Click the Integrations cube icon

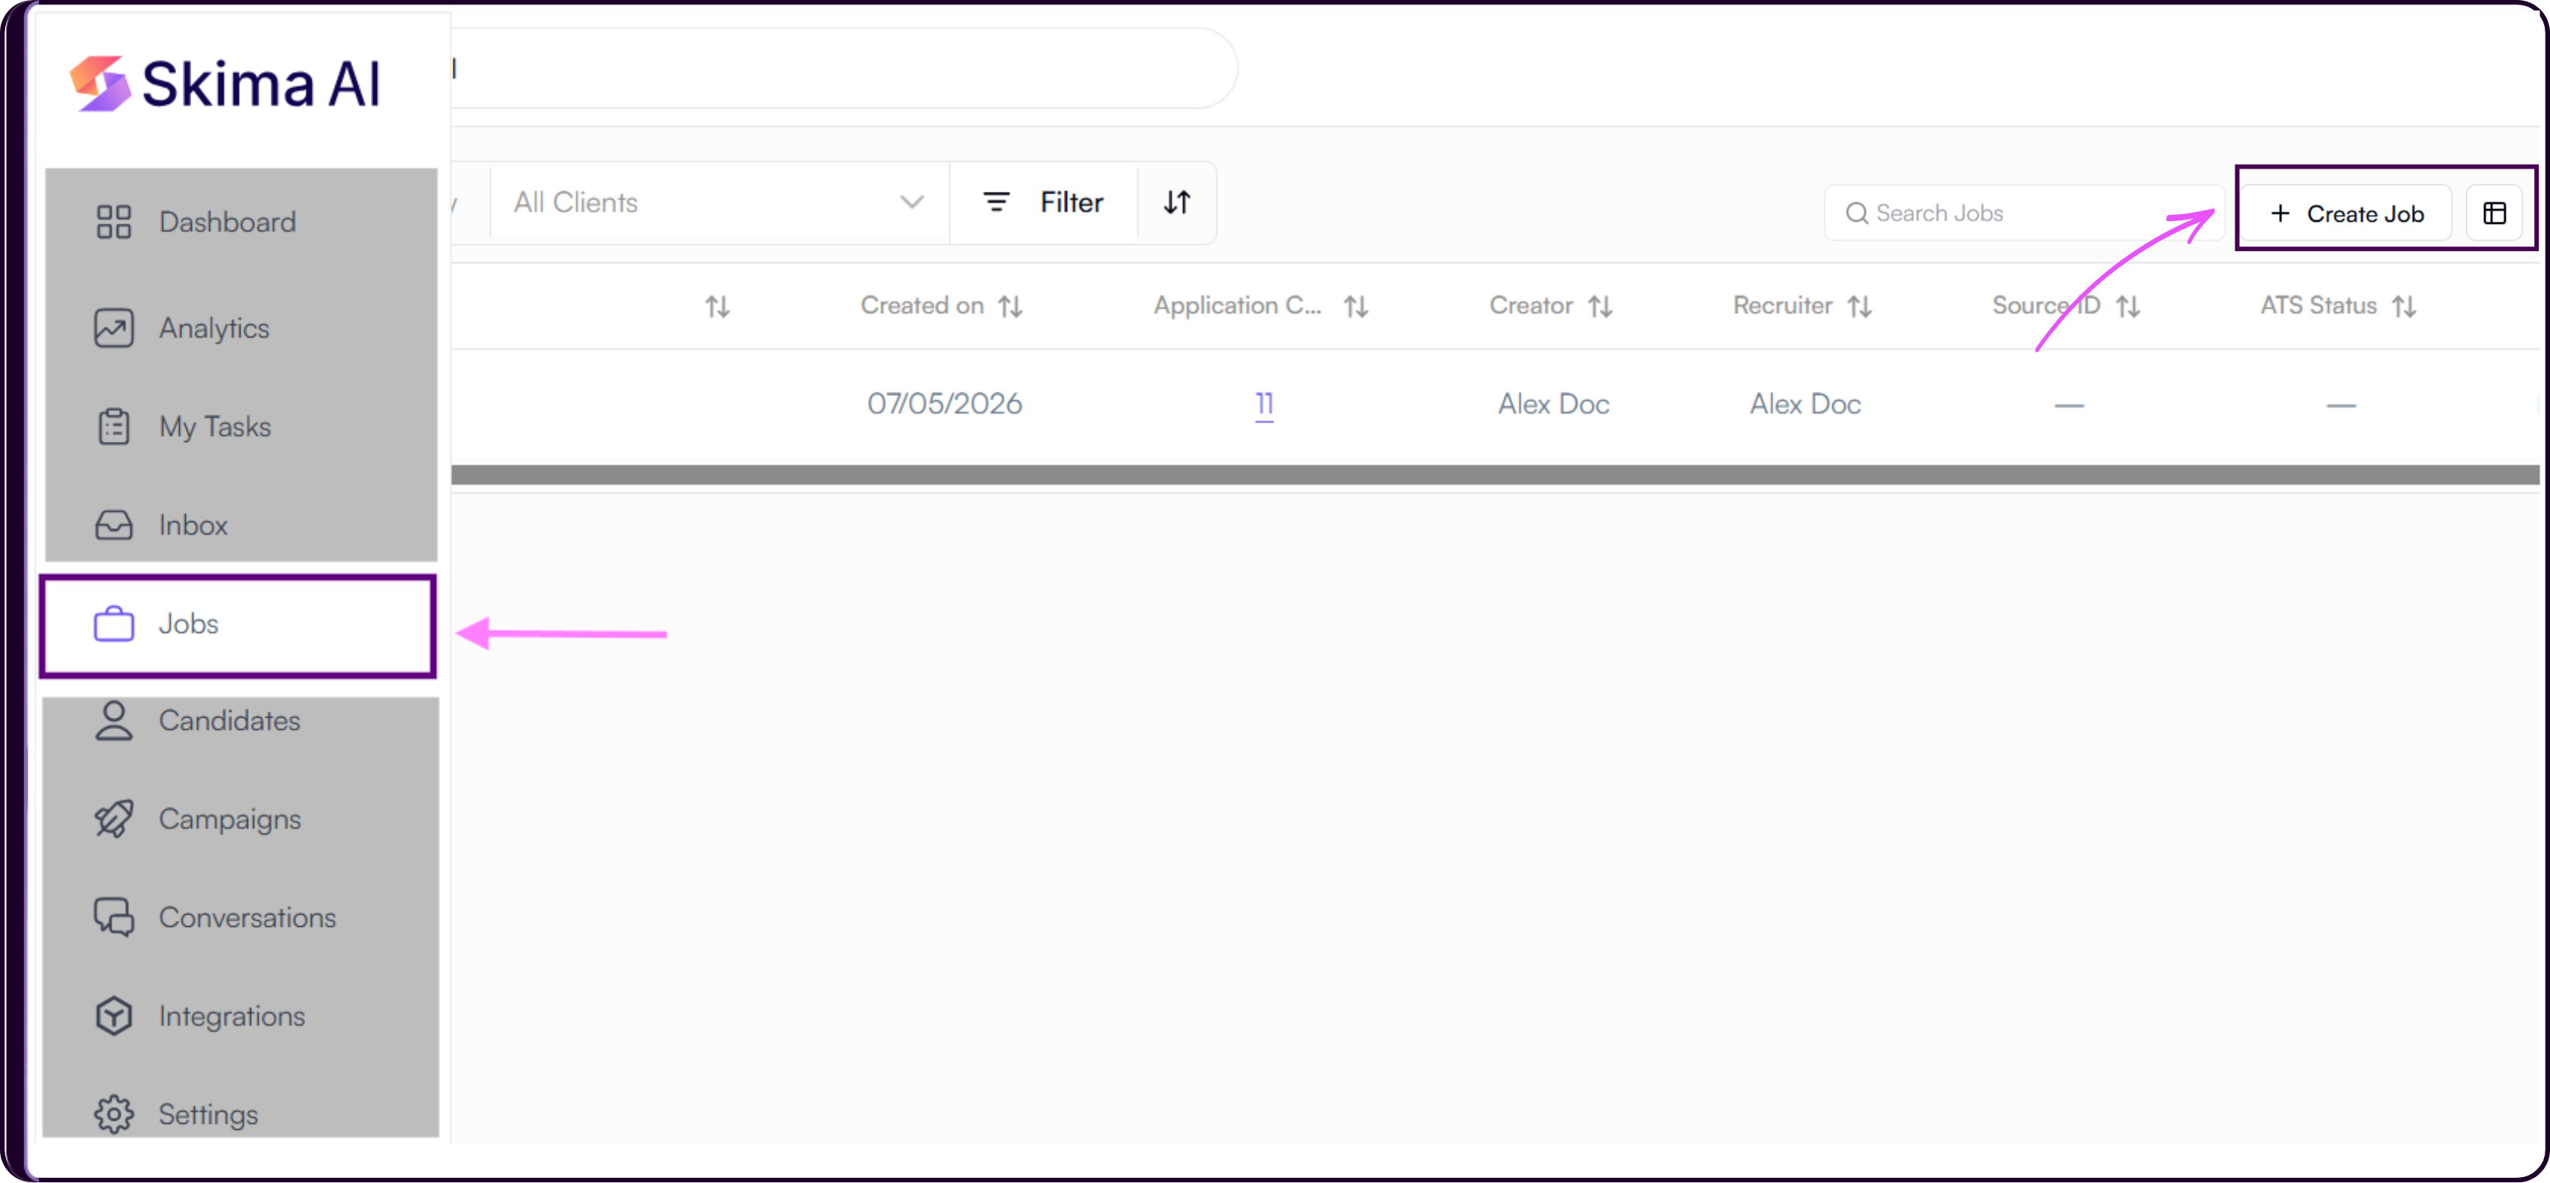coord(114,1016)
